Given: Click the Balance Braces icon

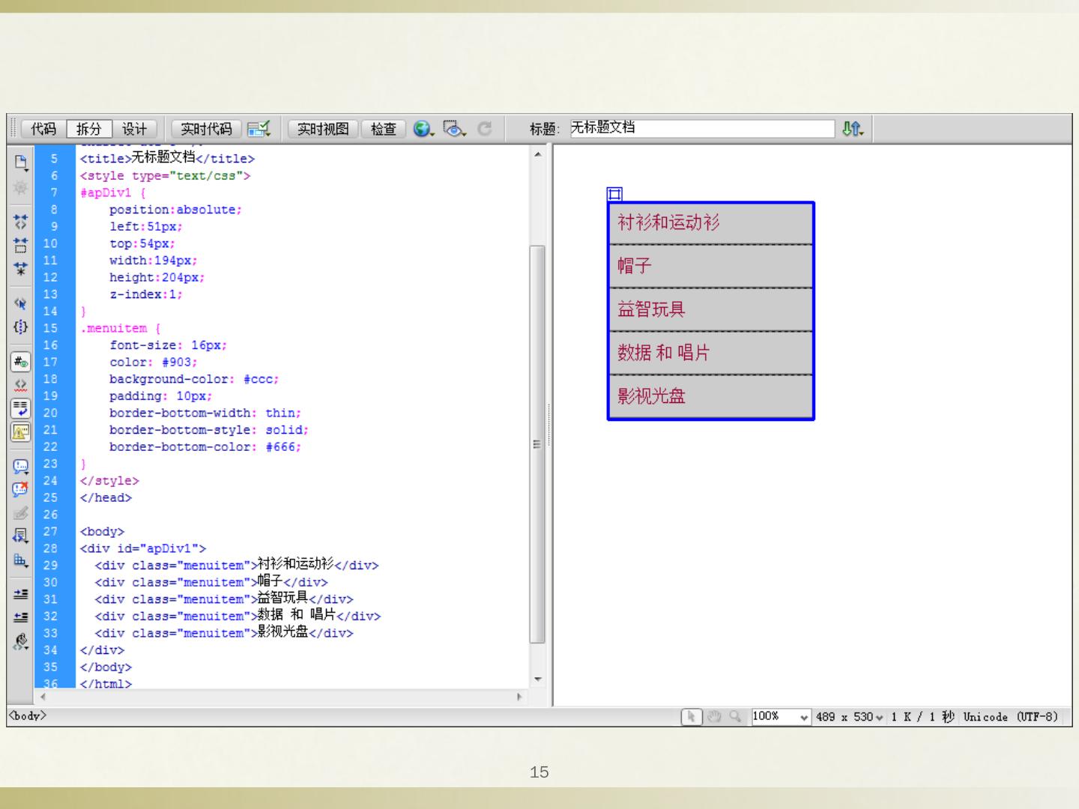Looking at the screenshot, I should [x=20, y=327].
